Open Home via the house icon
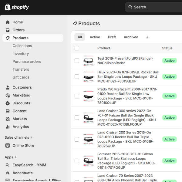Screen dimensions: 182x182 tap(8, 22)
